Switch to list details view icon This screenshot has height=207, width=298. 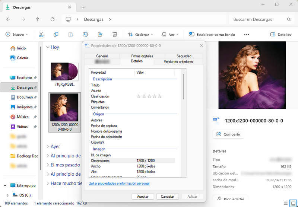(x=285, y=203)
